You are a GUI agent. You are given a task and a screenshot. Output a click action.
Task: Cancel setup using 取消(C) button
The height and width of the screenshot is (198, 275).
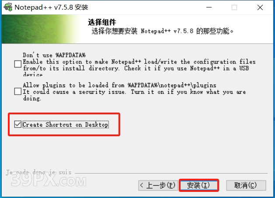(x=246, y=185)
